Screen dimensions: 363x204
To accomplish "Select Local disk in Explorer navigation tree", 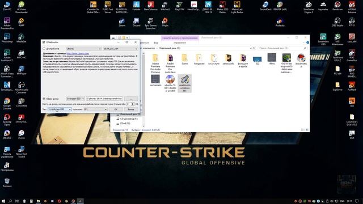I will (128, 114).
